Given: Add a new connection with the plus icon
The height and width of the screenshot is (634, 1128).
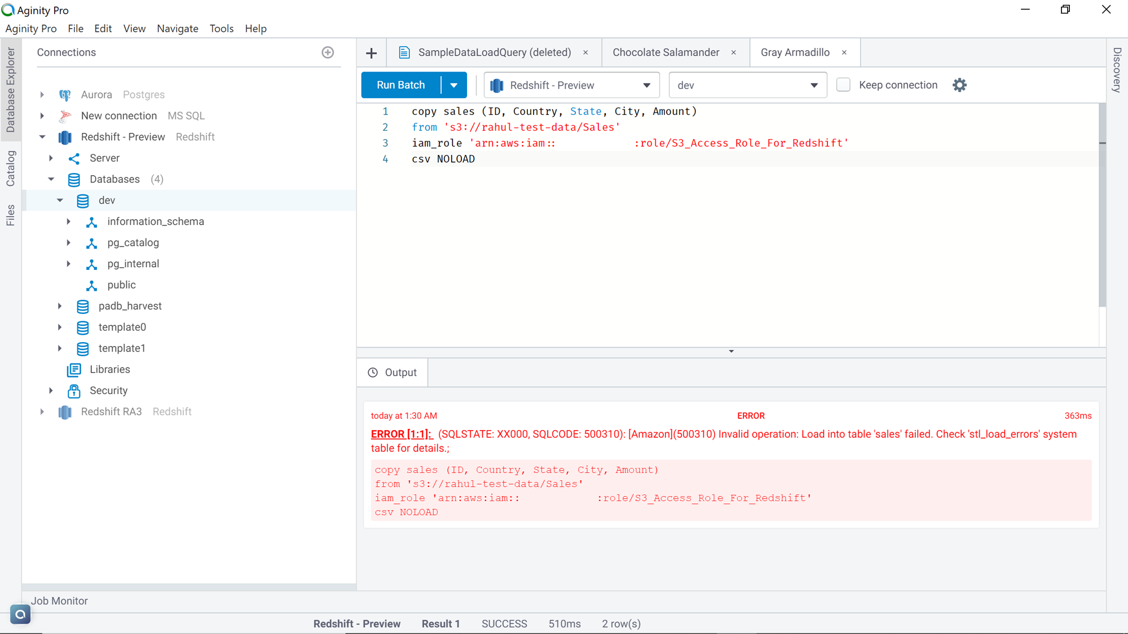Looking at the screenshot, I should pos(328,52).
